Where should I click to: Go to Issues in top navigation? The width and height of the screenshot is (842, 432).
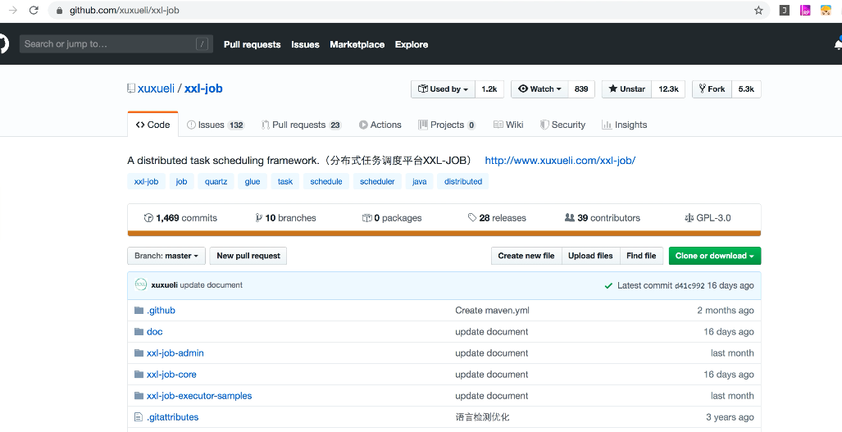pyautogui.click(x=305, y=44)
